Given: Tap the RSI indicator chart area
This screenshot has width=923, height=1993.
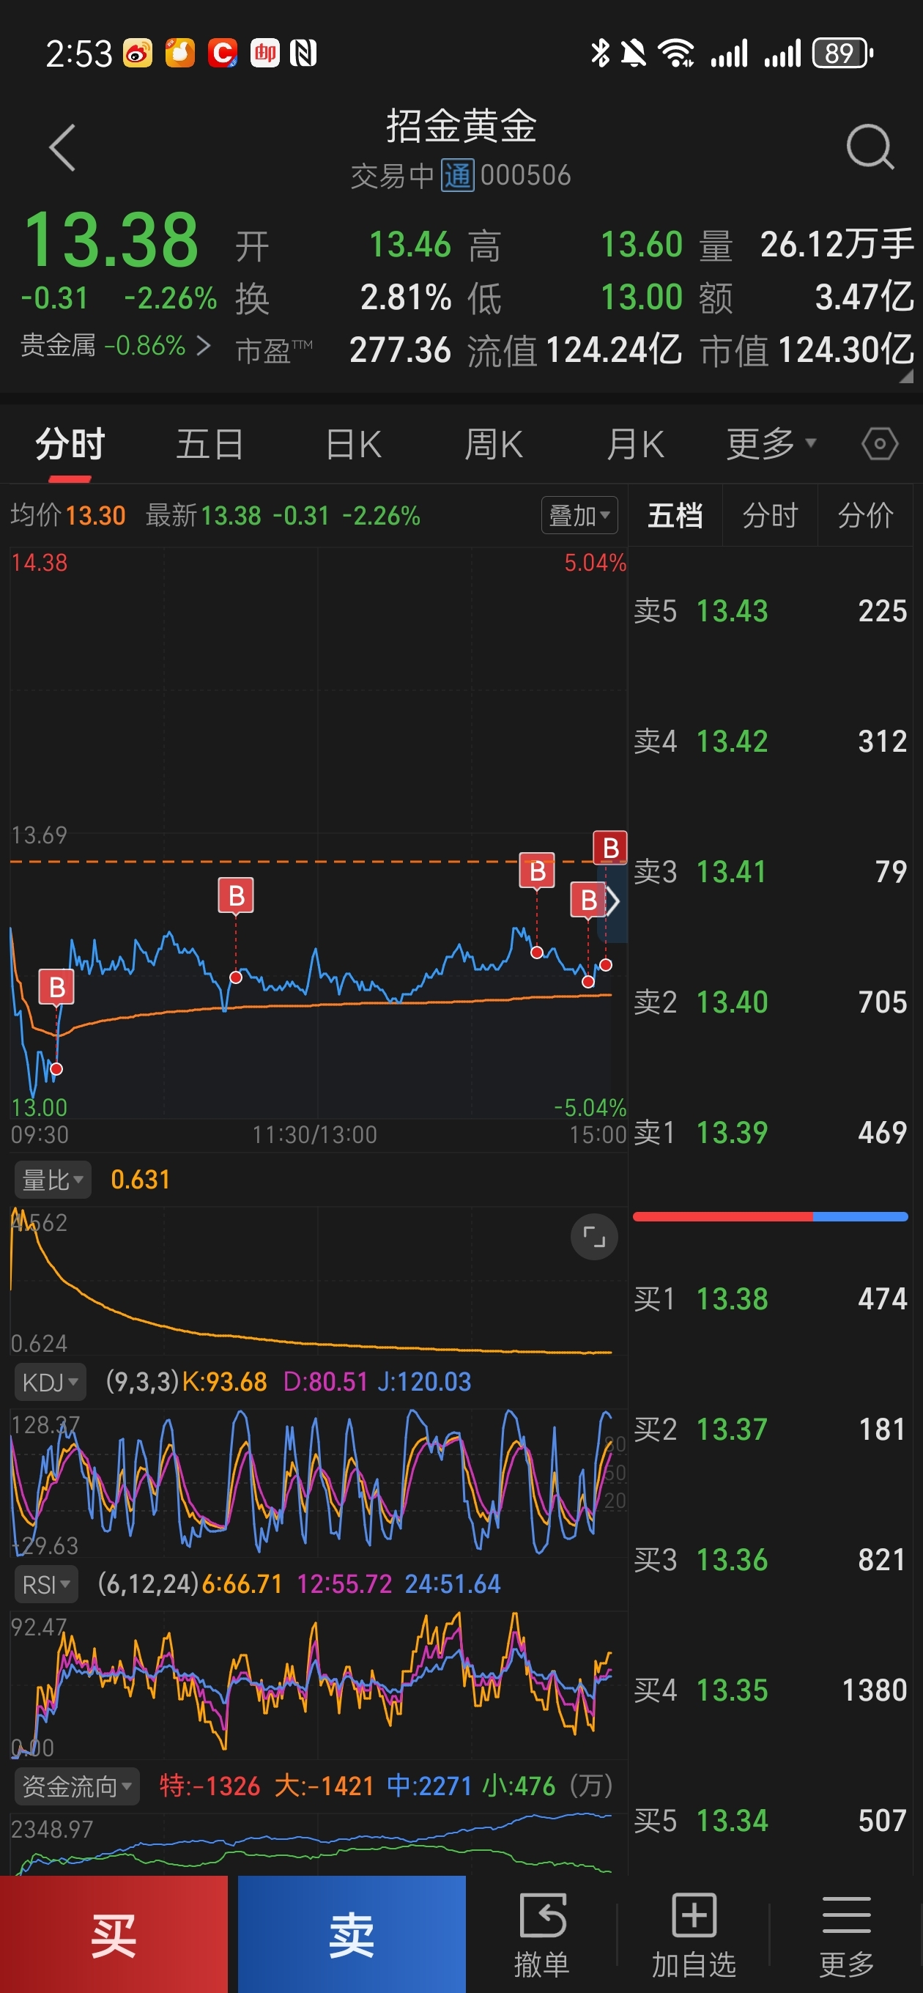Looking at the screenshot, I should (x=317, y=1685).
